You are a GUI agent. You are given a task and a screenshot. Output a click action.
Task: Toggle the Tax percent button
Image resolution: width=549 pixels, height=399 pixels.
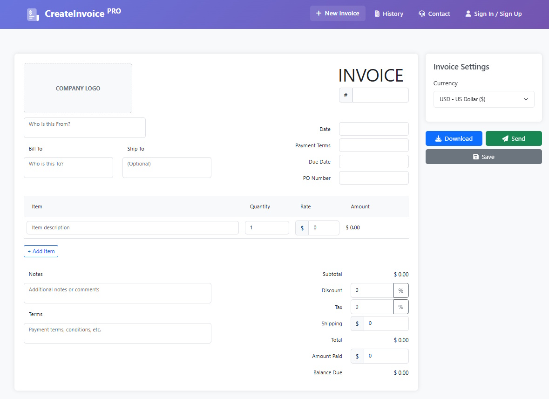click(x=401, y=306)
